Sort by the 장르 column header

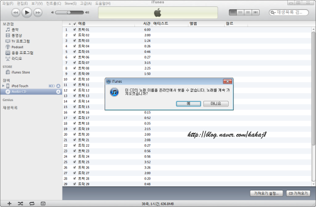[x=236, y=24]
